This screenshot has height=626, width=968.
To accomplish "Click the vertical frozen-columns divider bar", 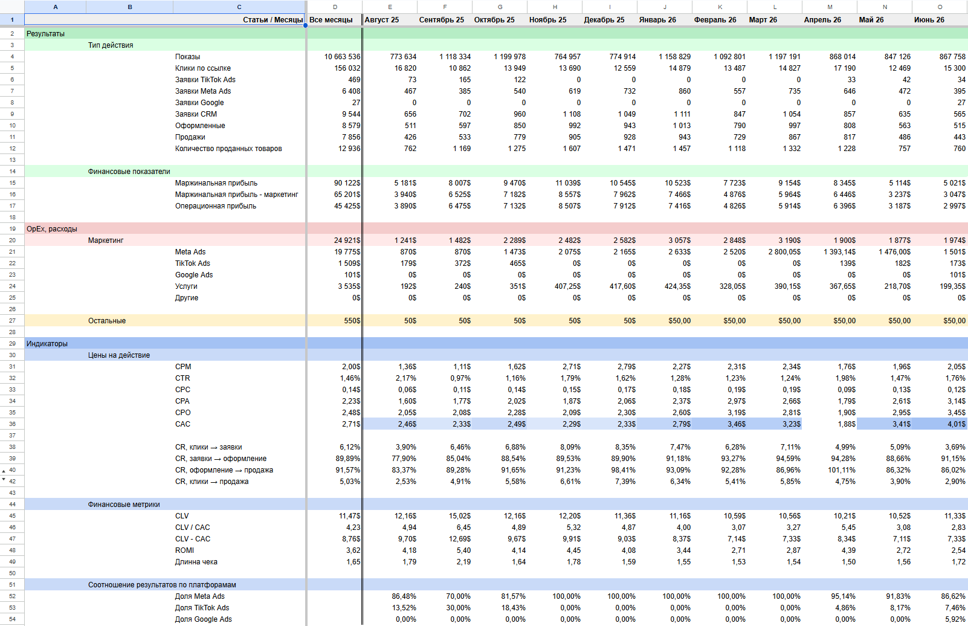I will tap(362, 320).
